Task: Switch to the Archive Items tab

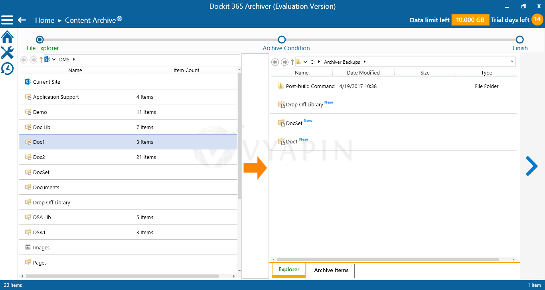Action: (331, 270)
